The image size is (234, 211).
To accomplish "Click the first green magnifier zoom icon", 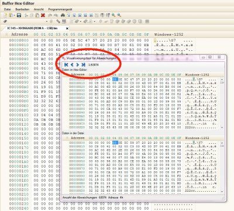I will (x=113, y=15).
